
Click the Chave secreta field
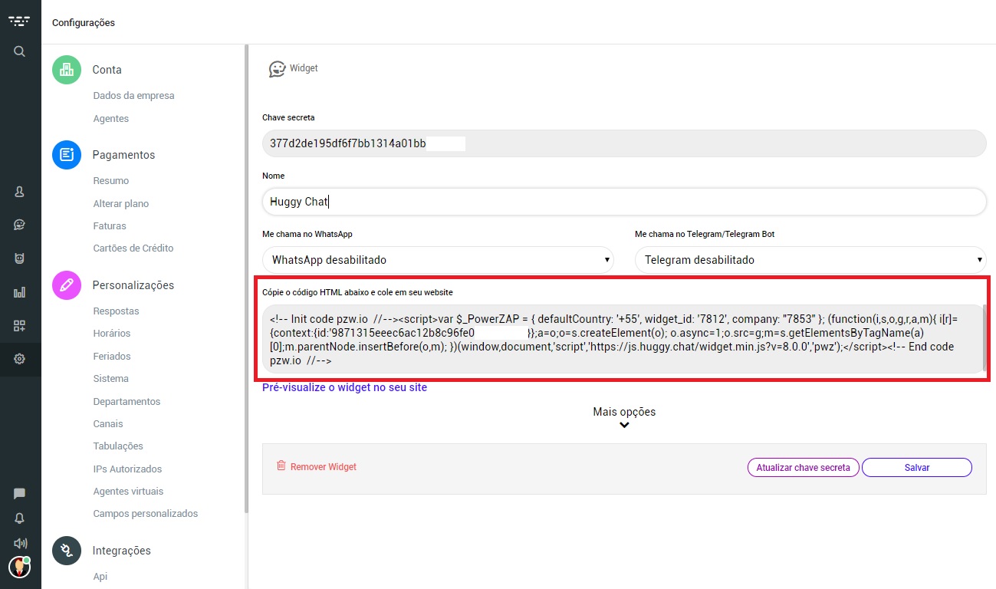624,143
